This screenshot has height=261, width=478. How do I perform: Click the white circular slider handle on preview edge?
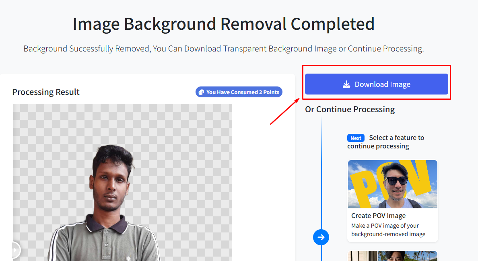coord(14,250)
